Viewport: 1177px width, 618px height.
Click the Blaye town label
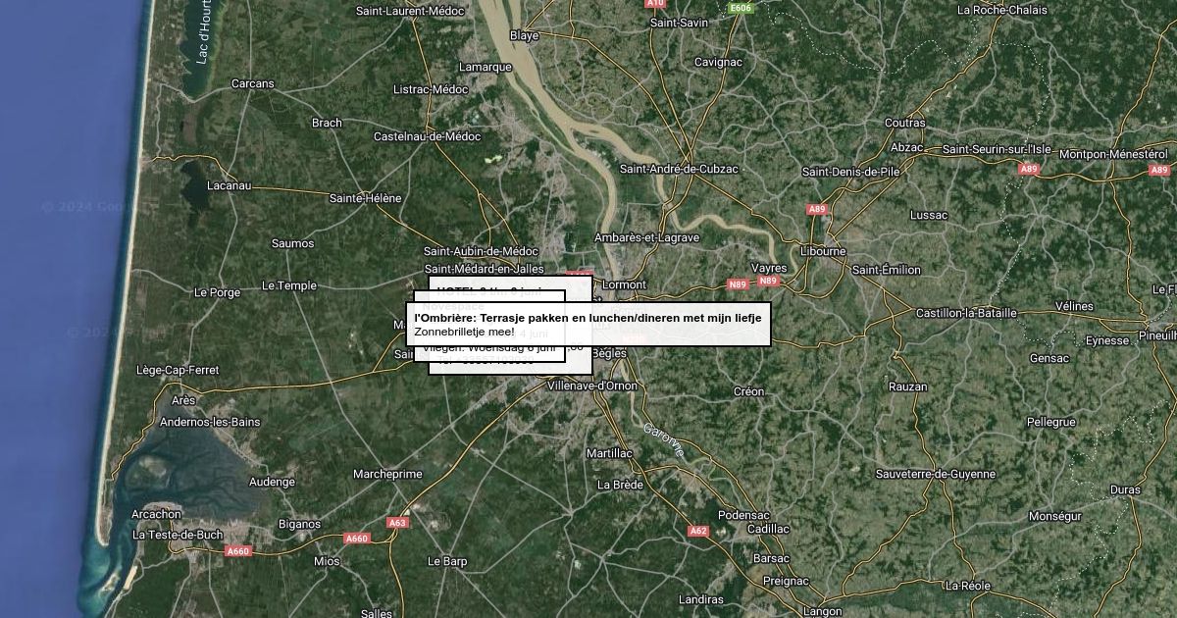click(525, 35)
